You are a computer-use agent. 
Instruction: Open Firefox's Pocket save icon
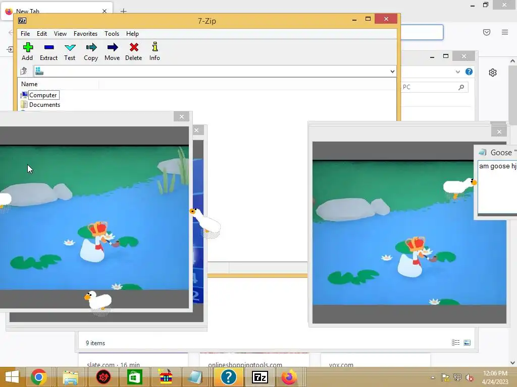[x=487, y=32]
